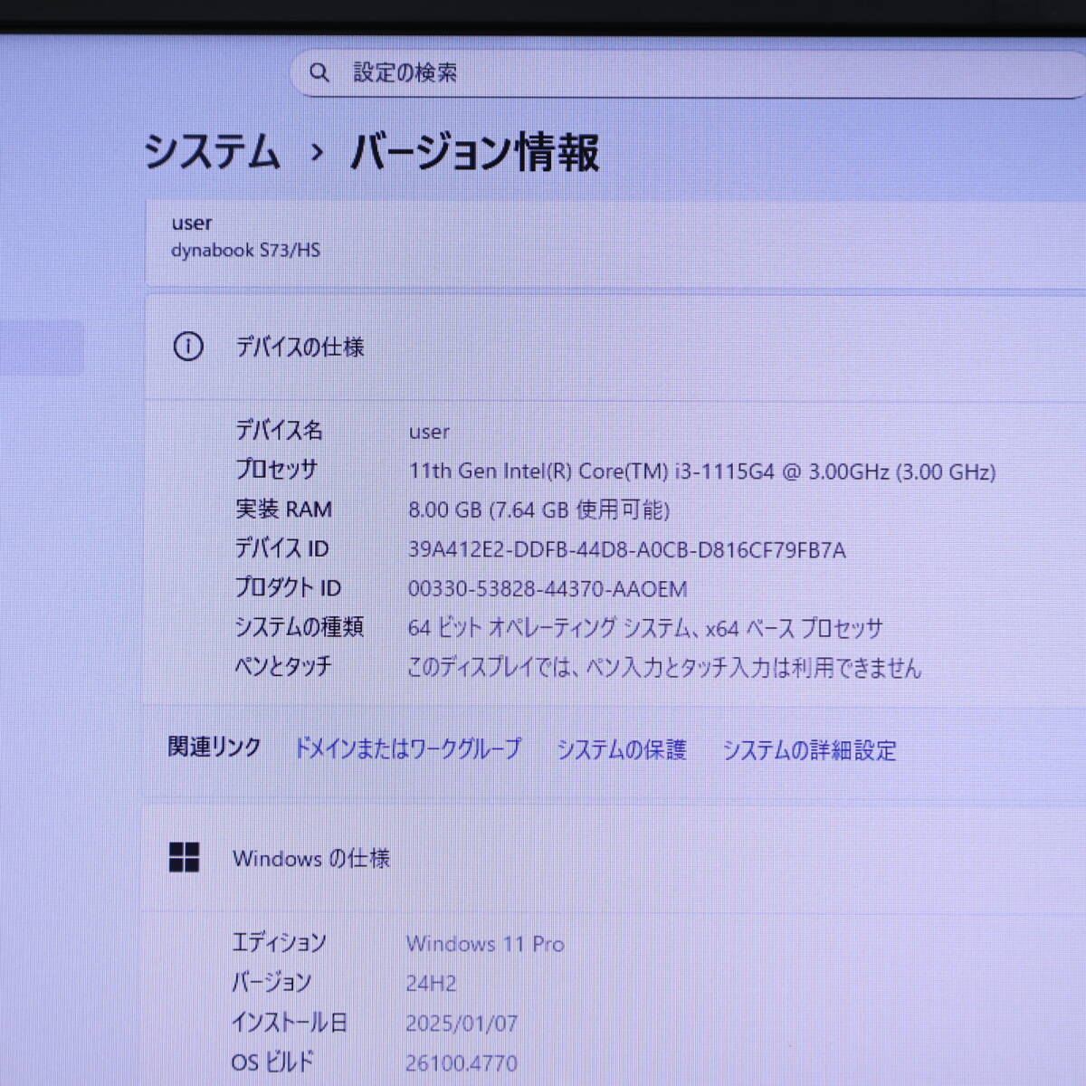Click the 実装 RAM label

283,509
